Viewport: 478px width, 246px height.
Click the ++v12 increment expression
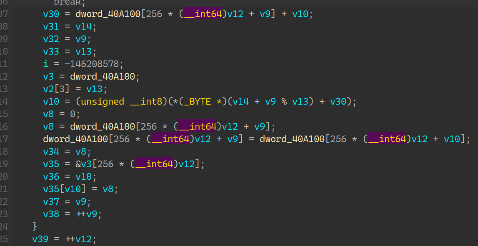click(80, 239)
